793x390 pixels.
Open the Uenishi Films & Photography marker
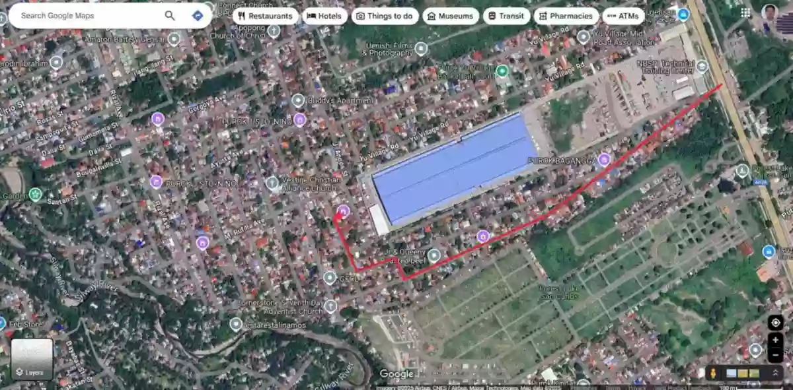coord(421,48)
